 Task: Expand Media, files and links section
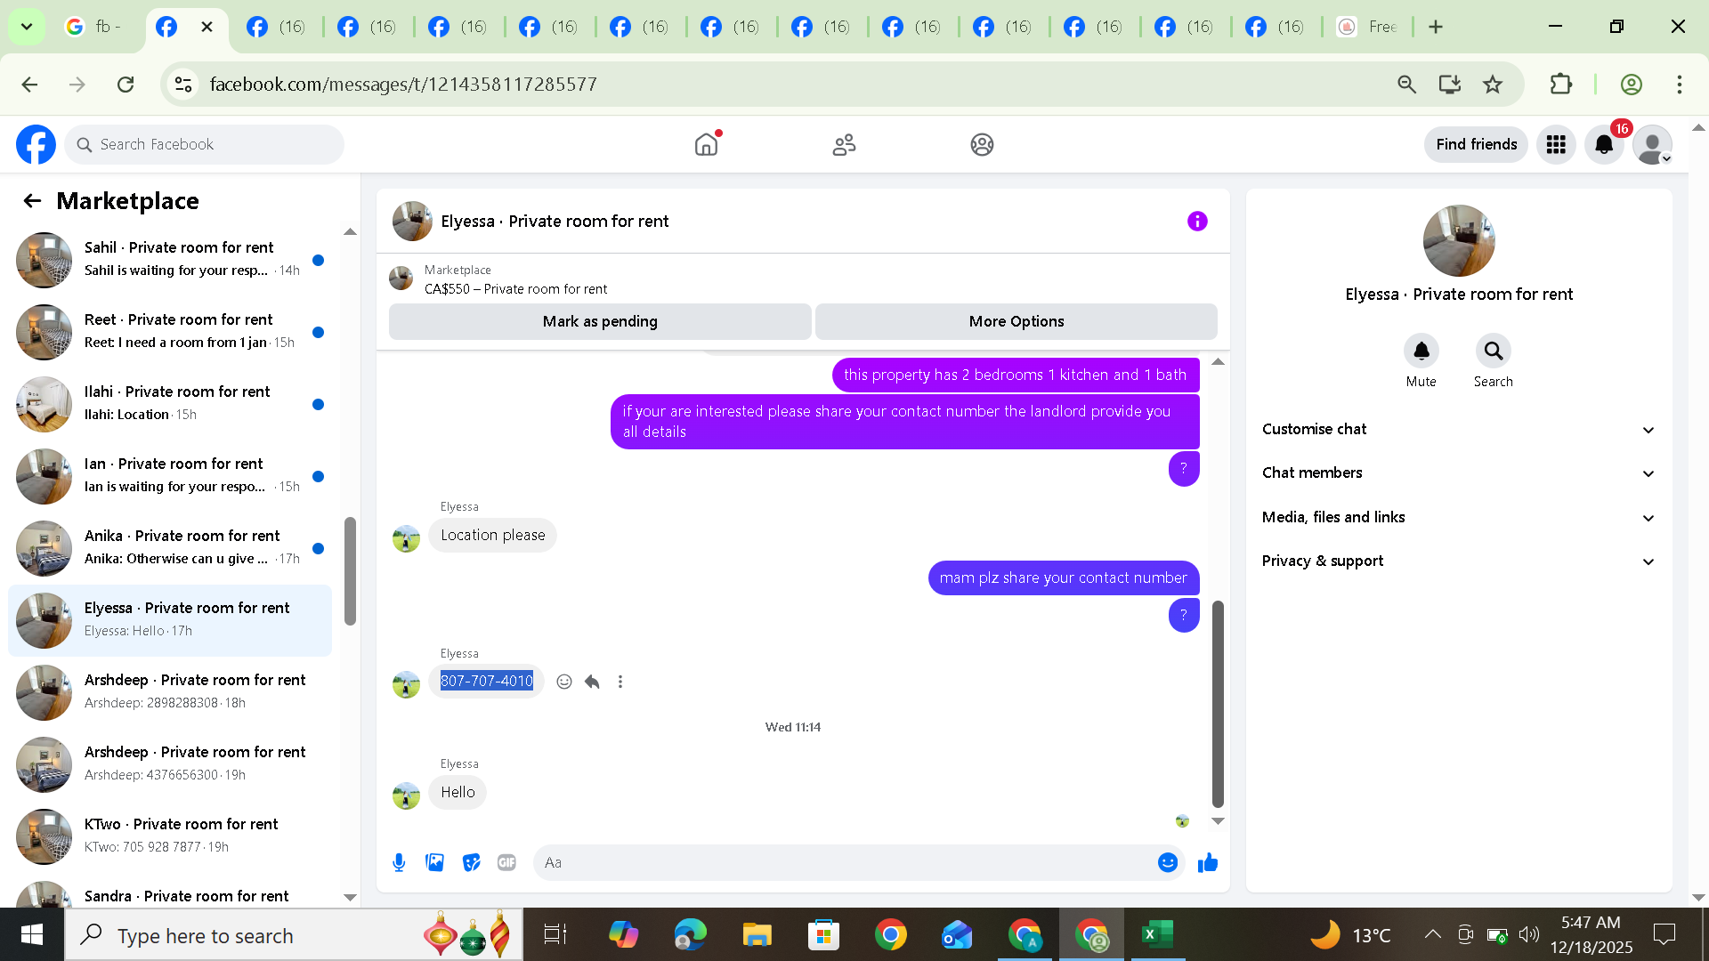pos(1459,517)
